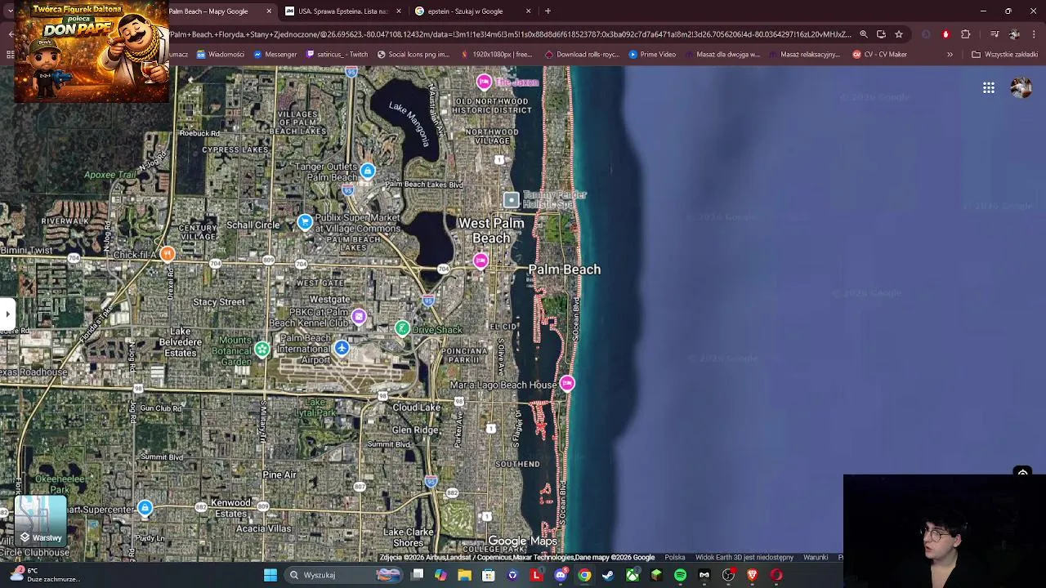The width and height of the screenshot is (1046, 588).
Task: Open the Social Icons png bookmark
Action: [x=413, y=55]
